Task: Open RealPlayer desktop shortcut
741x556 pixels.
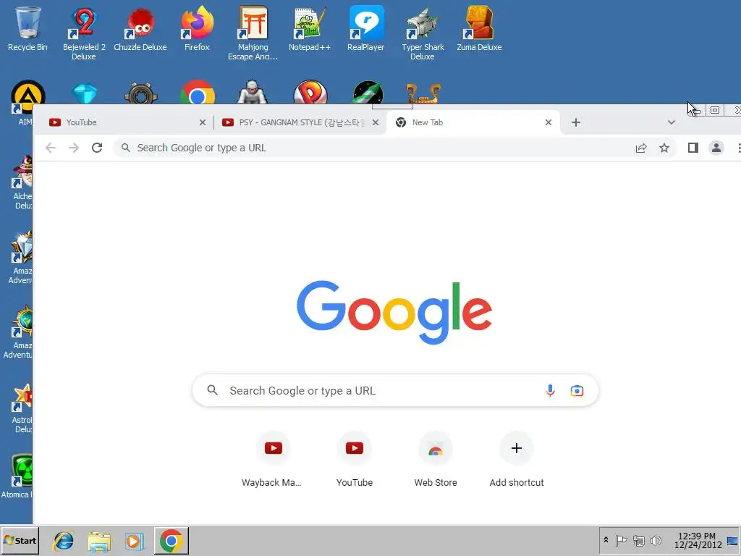Action: coord(365,28)
